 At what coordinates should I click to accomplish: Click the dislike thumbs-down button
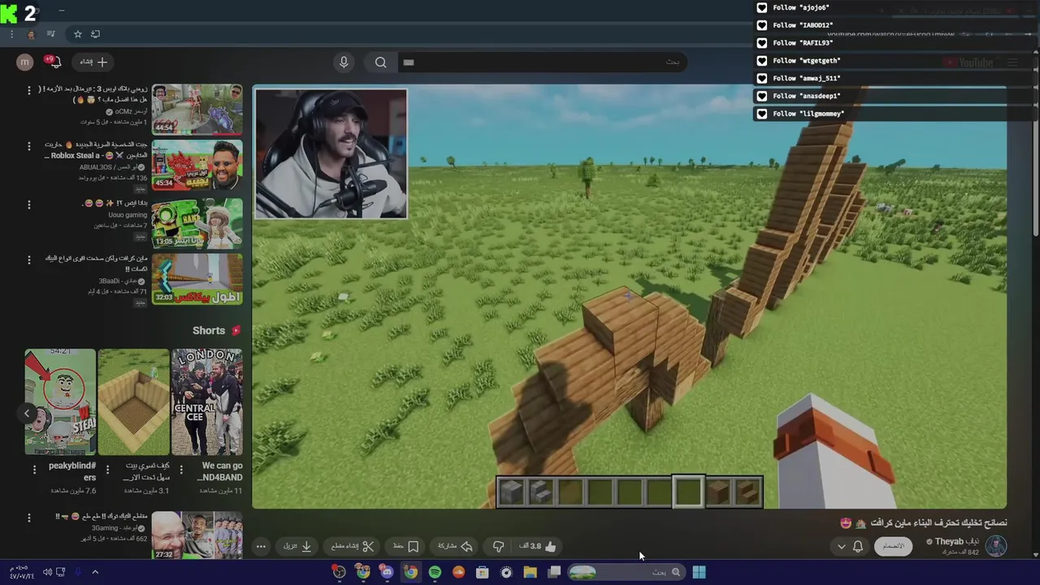(498, 547)
